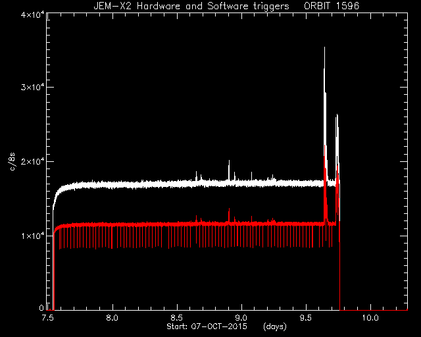This screenshot has height=337, width=421.
Task: Click the tallest white spike peak
Action: pos(324,48)
